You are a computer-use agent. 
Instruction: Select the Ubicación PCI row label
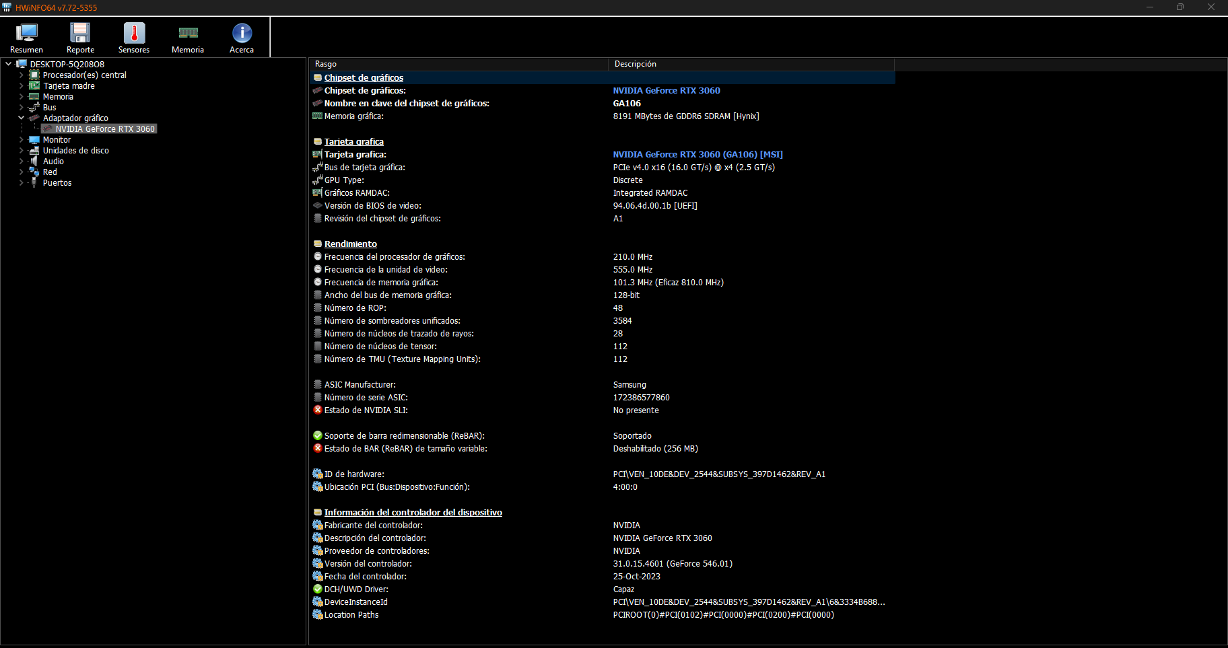click(397, 487)
